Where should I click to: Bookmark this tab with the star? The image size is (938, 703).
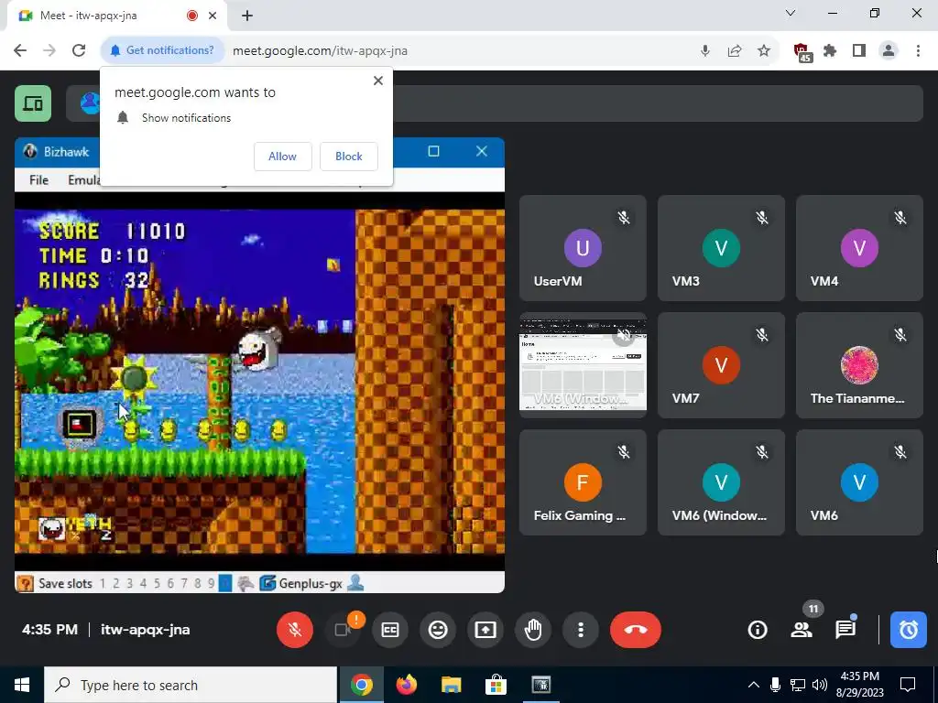(x=764, y=51)
